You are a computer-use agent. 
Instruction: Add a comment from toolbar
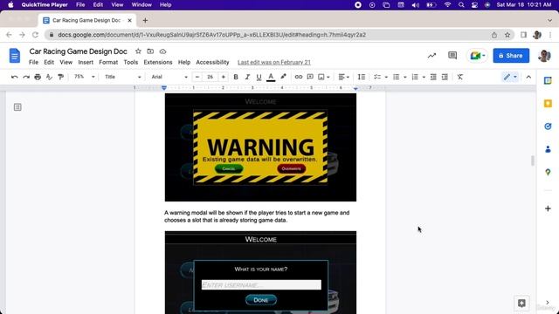coord(310,77)
